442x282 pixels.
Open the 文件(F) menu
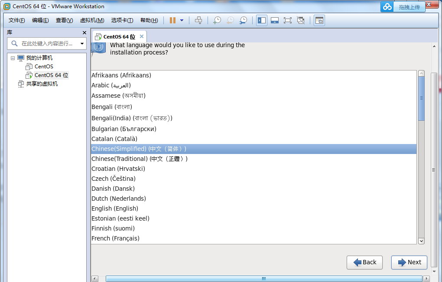pos(16,20)
